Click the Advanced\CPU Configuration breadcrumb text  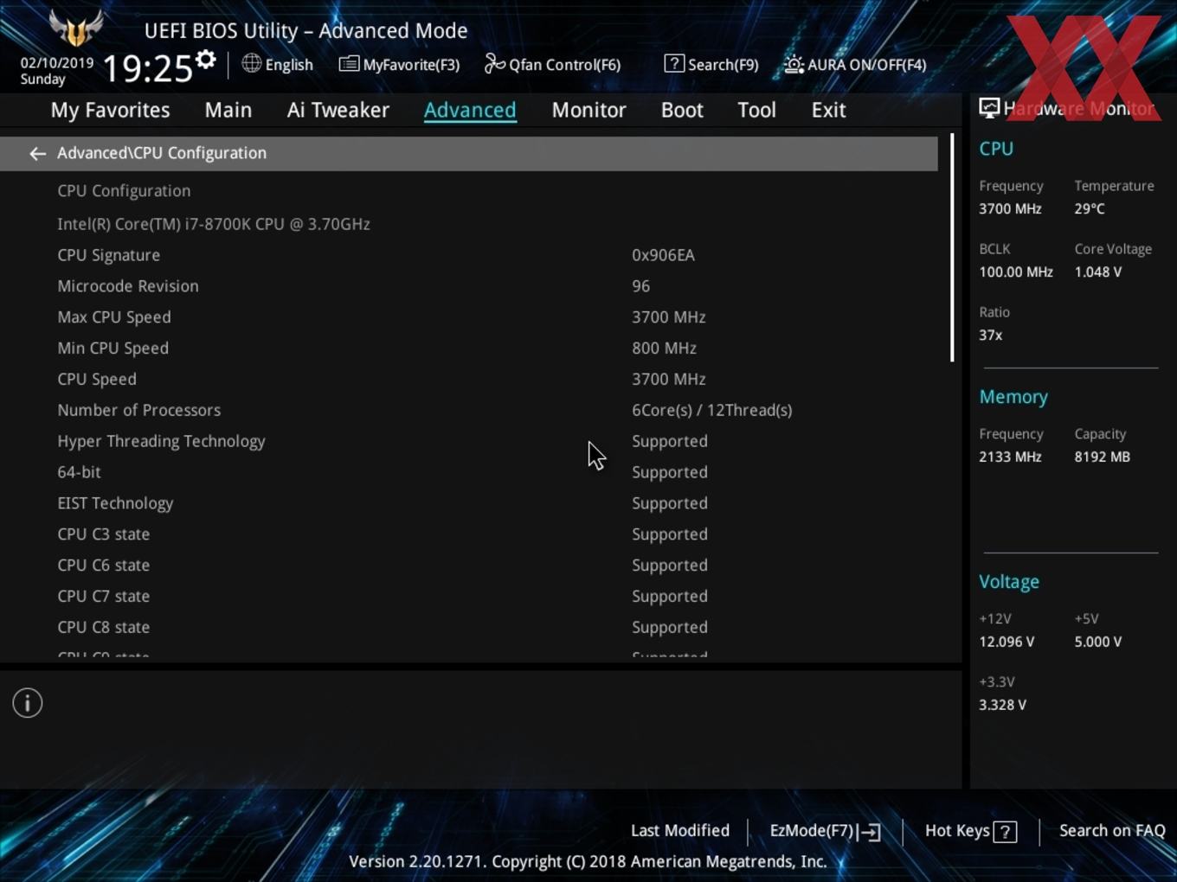pyautogui.click(x=162, y=153)
